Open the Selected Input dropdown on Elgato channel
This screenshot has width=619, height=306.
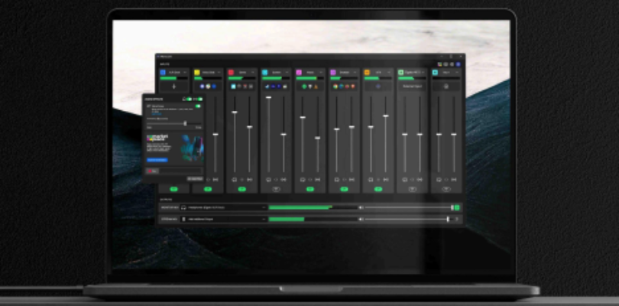coord(412,86)
